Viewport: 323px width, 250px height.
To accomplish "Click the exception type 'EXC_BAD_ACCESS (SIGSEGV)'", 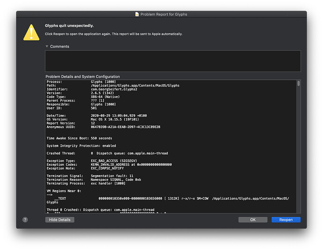I will 114,161.
